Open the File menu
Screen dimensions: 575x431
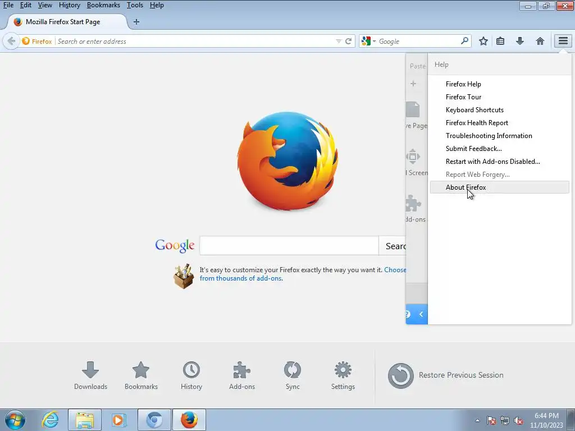(x=8, y=5)
